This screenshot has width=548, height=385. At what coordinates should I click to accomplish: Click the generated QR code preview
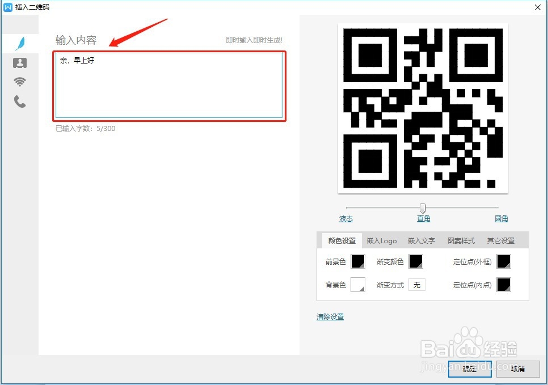click(x=423, y=108)
